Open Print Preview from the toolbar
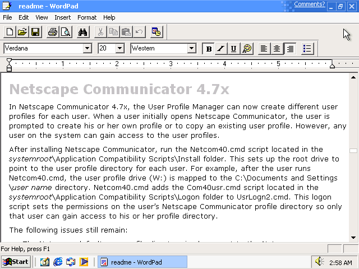 pos(66,32)
